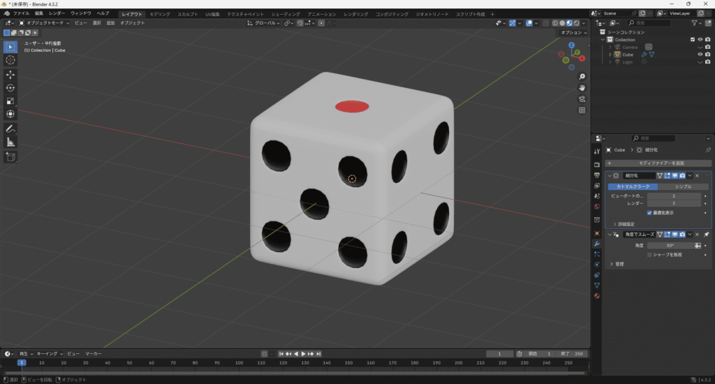Open the Edit (編集) menu

click(39, 14)
